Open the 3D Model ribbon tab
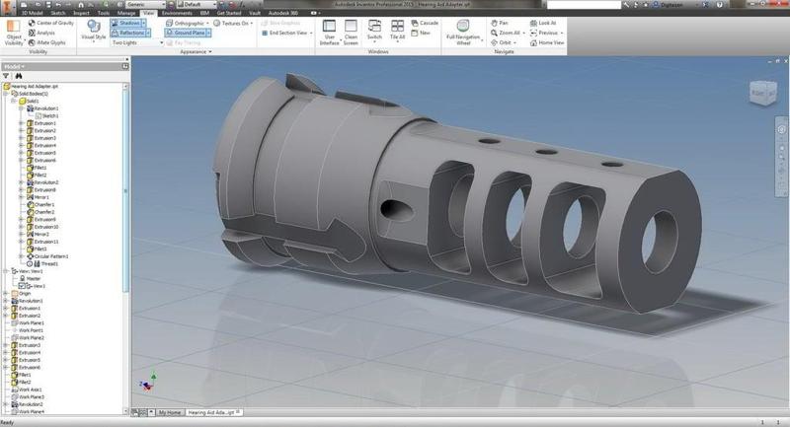 pyautogui.click(x=32, y=13)
